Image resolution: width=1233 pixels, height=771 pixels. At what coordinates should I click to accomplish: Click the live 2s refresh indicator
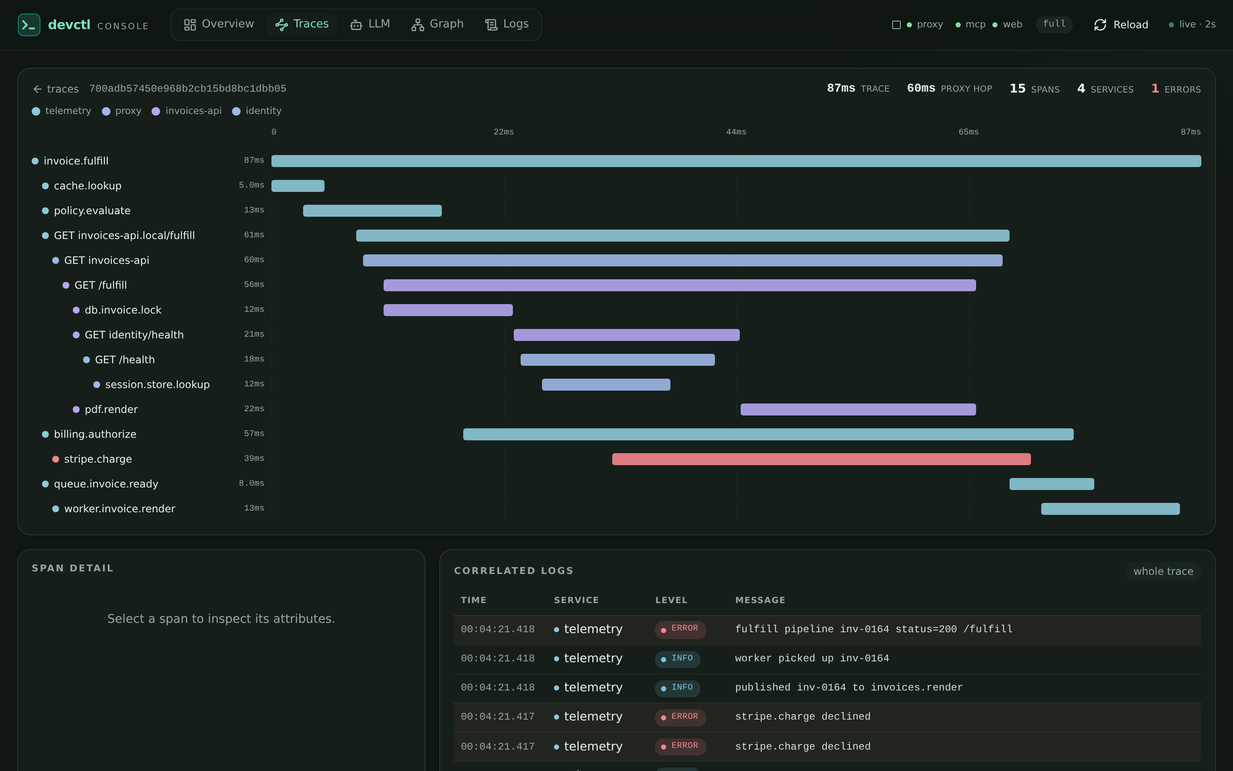click(x=1192, y=24)
